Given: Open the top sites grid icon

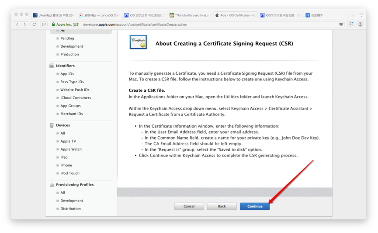Looking at the screenshot, I should (44, 24).
